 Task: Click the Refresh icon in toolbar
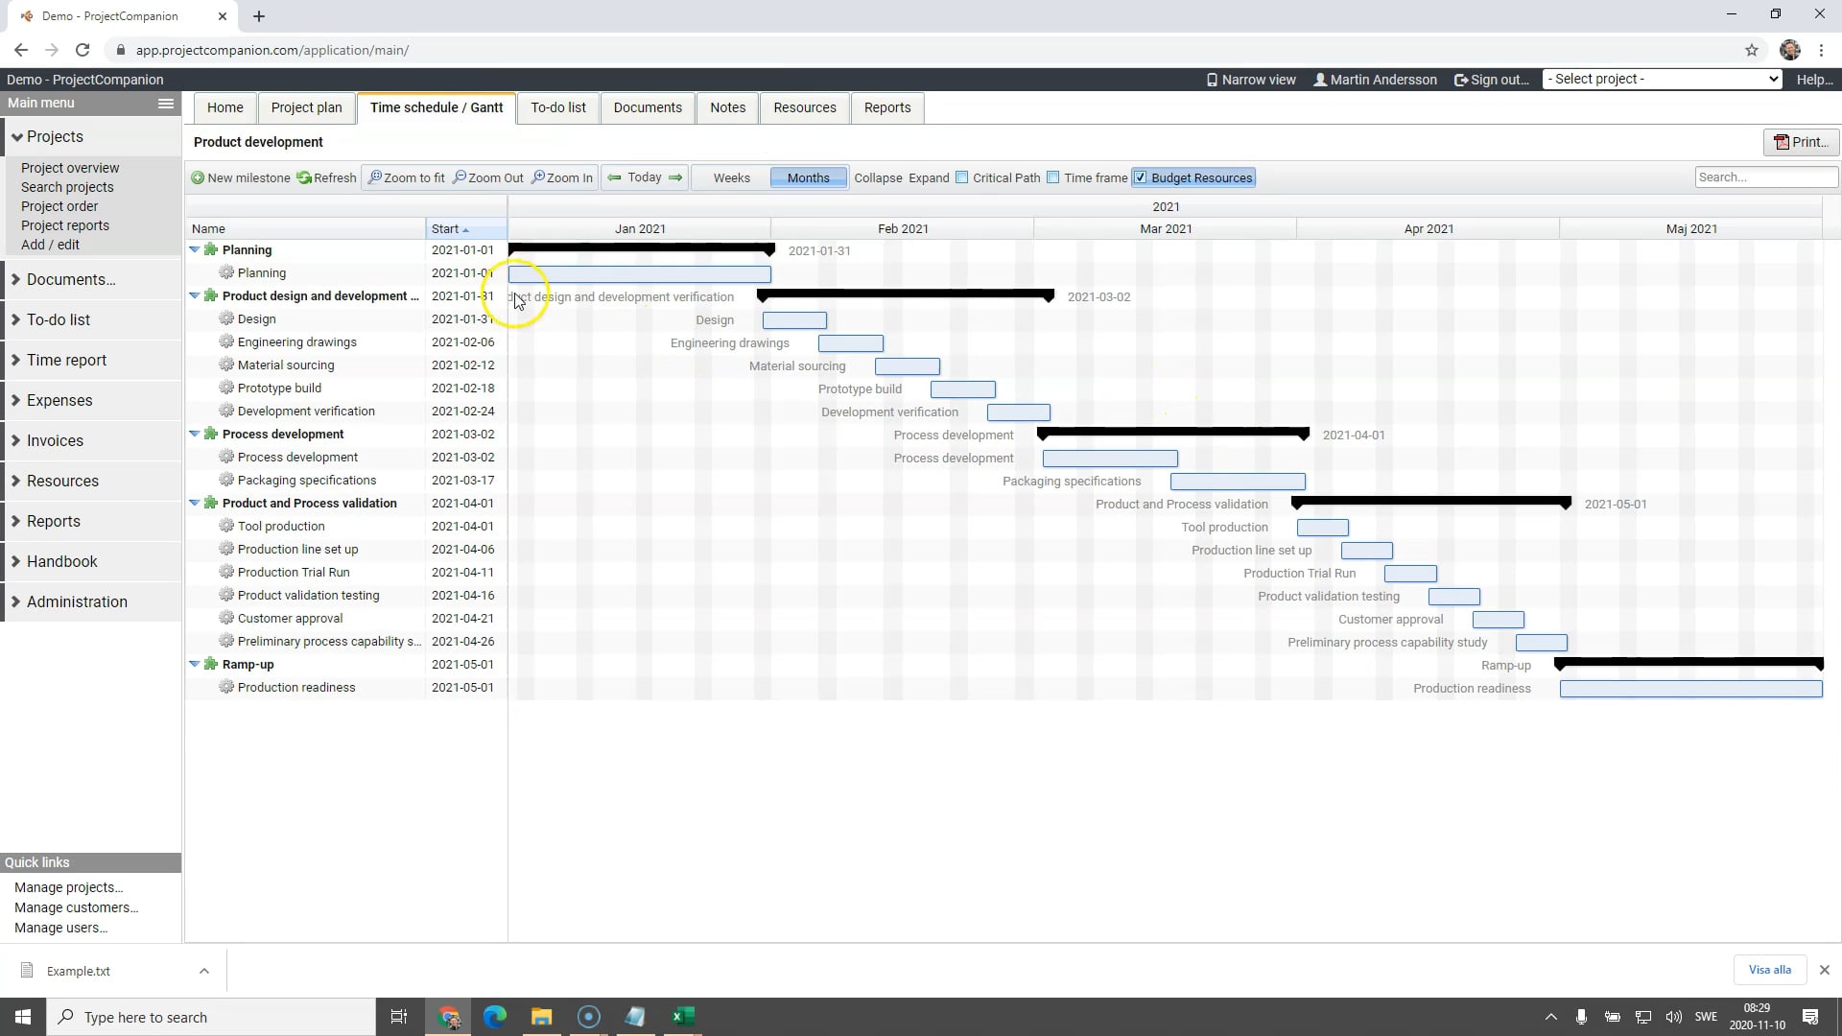(304, 178)
